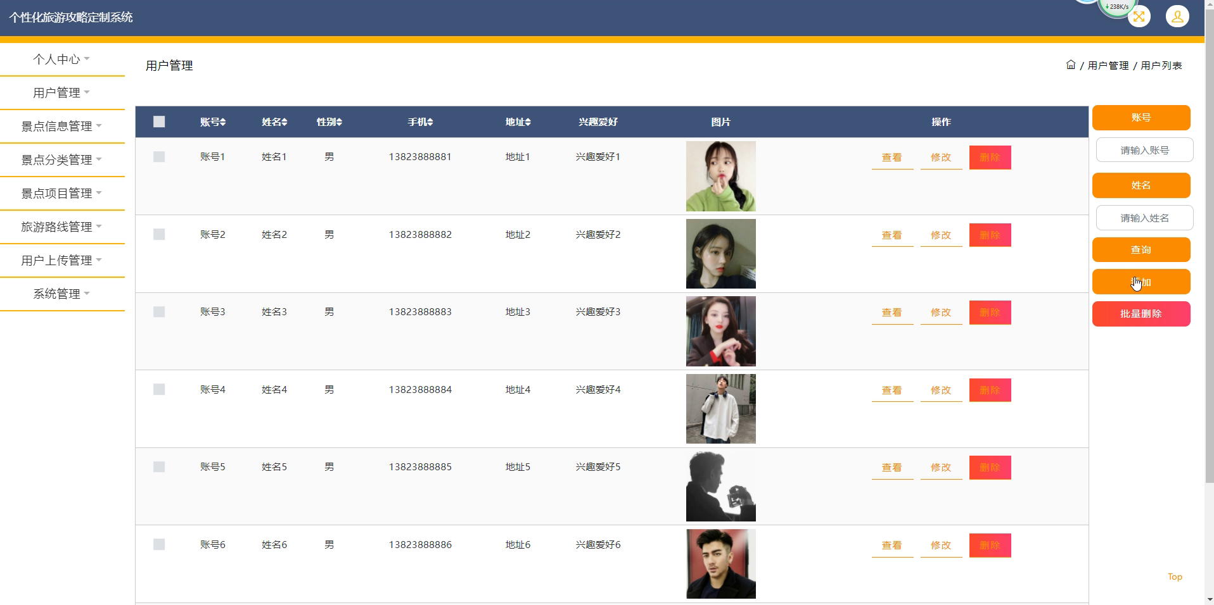Check the checkbox for row 账号1
Screen dimensions: 1214x605
159,156
